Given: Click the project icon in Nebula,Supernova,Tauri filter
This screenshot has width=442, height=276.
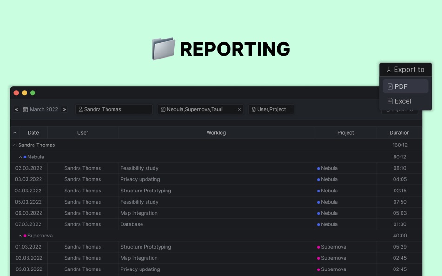Looking at the screenshot, I should click(163, 109).
